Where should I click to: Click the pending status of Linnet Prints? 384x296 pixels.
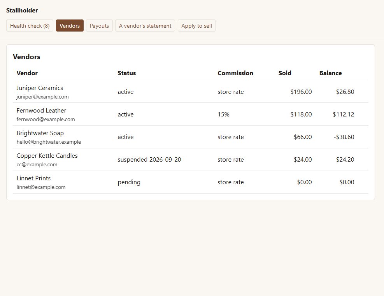pyautogui.click(x=129, y=182)
